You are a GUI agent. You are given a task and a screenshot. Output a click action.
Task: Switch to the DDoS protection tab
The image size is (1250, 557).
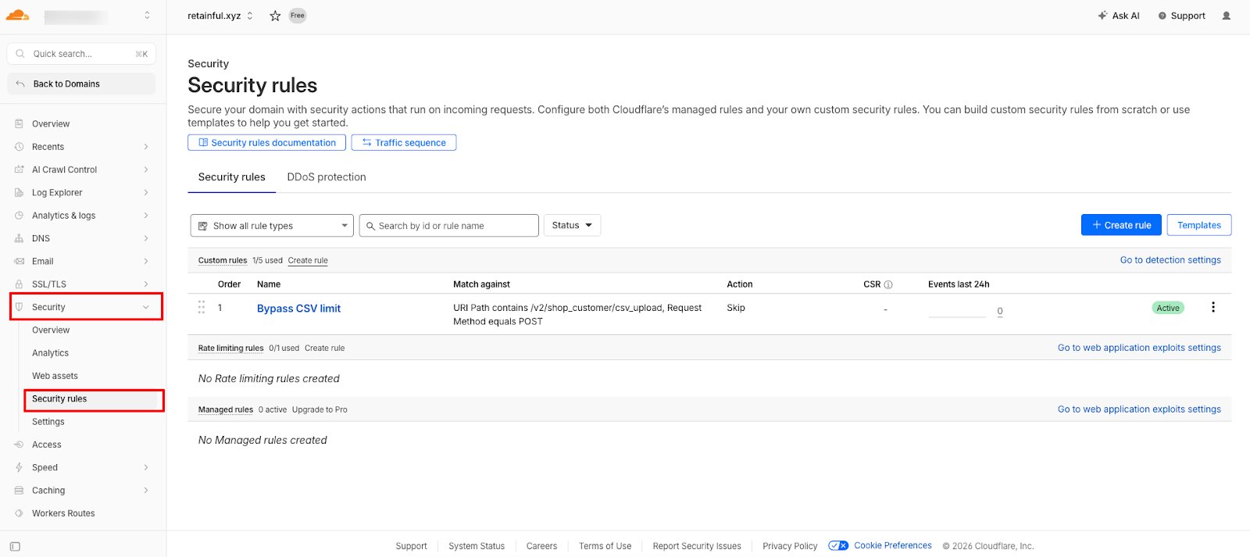click(x=327, y=177)
